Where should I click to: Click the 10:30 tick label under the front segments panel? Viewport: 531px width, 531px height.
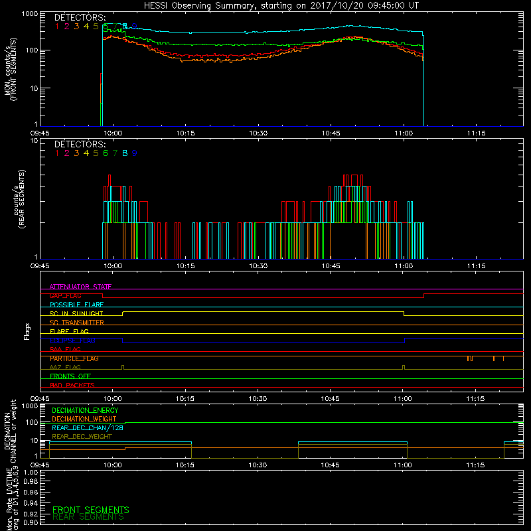tap(258, 133)
